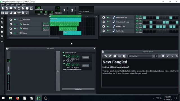Toggle underline in Project Notes
180x101 pixels.
[x=172, y=56]
